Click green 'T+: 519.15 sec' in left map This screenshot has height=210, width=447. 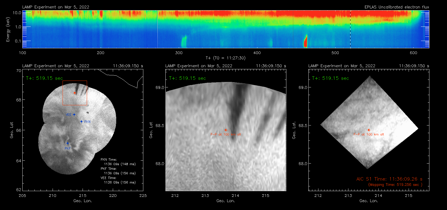(x=44, y=78)
